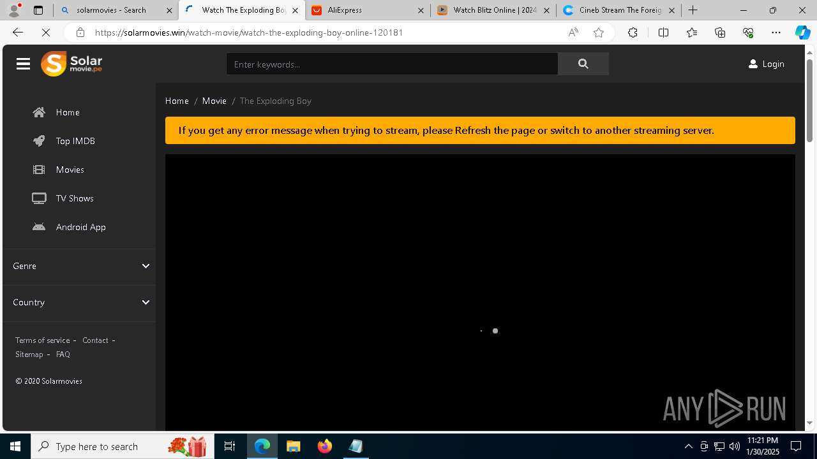Click the Read aloud icon in address bar
817x459 pixels.
[x=573, y=33]
